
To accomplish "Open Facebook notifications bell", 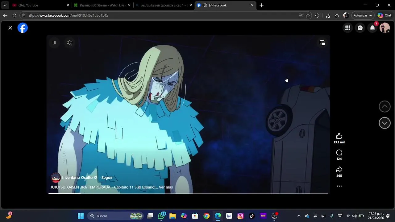I will click(x=372, y=28).
